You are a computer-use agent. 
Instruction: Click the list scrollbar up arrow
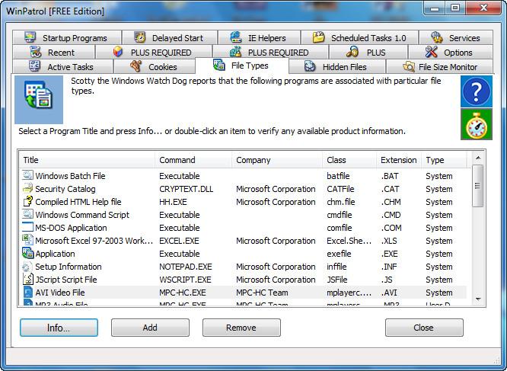(478, 158)
